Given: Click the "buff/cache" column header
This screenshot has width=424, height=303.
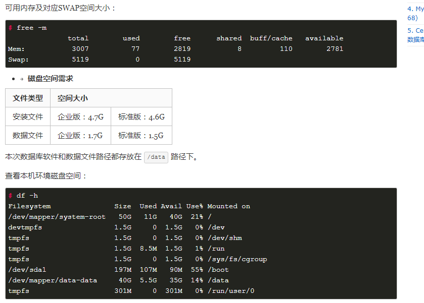Looking at the screenshot, I should point(271,38).
